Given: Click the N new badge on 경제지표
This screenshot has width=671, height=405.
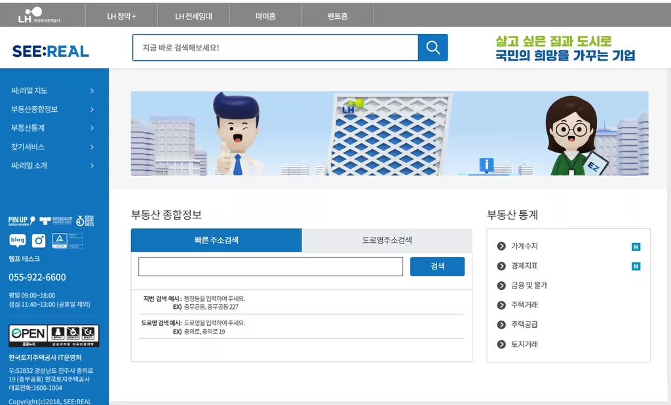Looking at the screenshot, I should pyautogui.click(x=636, y=266).
